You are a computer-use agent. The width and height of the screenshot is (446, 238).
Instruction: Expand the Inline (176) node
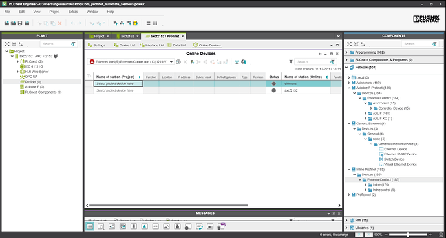point(365,185)
